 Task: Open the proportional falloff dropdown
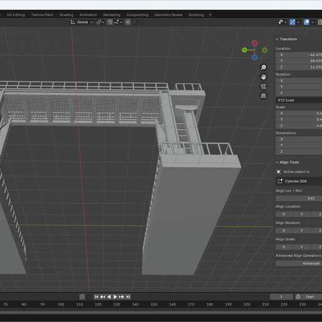click(x=136, y=22)
